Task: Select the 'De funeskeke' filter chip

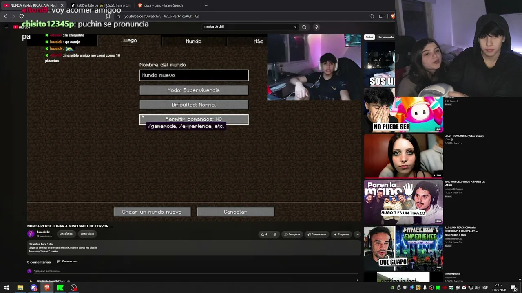Action: (x=386, y=37)
